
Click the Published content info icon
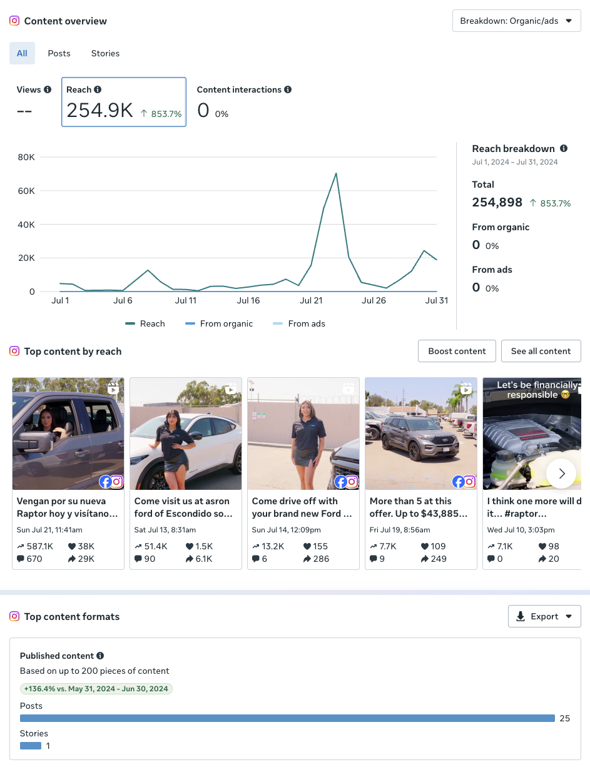pos(100,656)
